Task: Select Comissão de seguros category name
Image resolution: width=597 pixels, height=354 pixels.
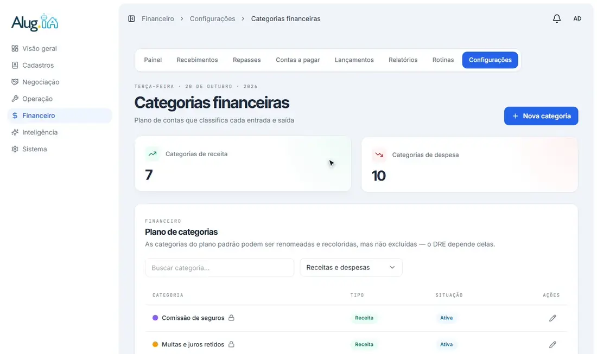Action: 193,318
